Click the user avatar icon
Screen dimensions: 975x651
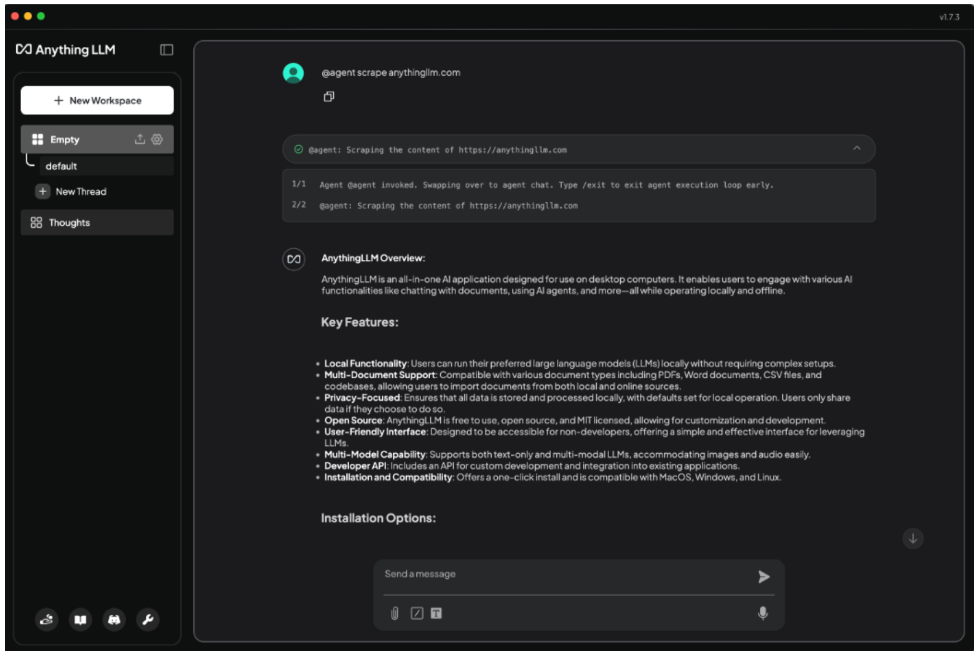tap(293, 73)
